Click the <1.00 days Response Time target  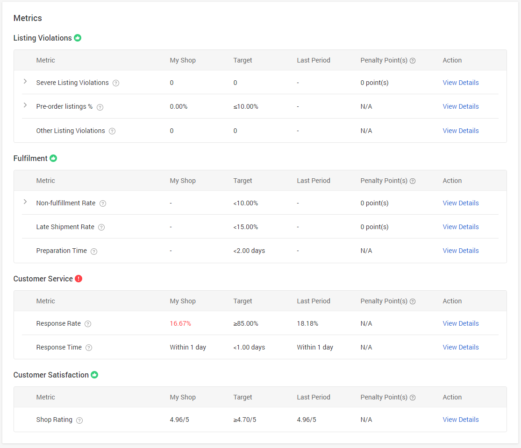pyautogui.click(x=249, y=348)
